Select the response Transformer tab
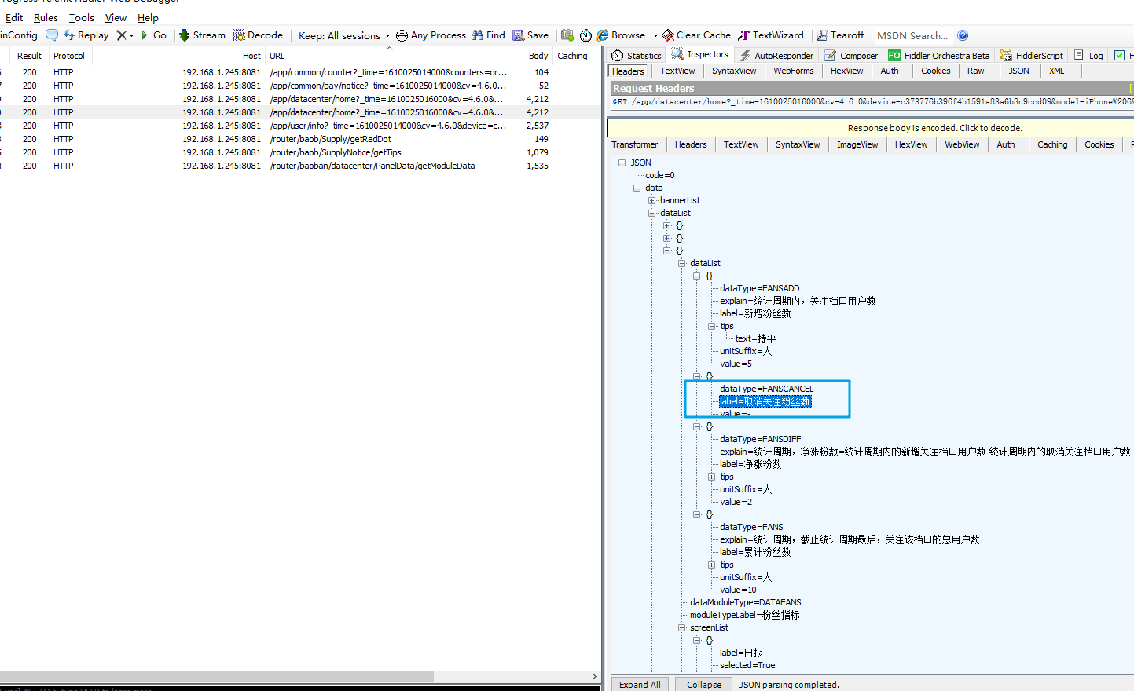1134x691 pixels. point(635,144)
